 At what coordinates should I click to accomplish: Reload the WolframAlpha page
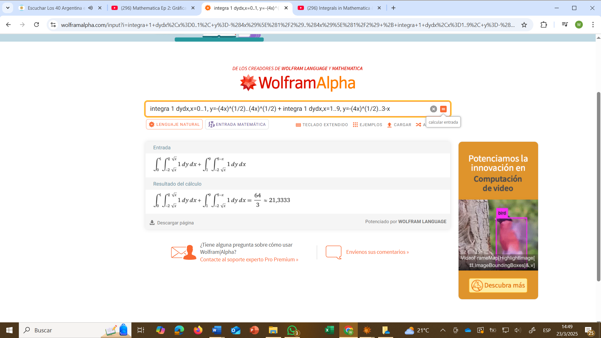(x=37, y=25)
